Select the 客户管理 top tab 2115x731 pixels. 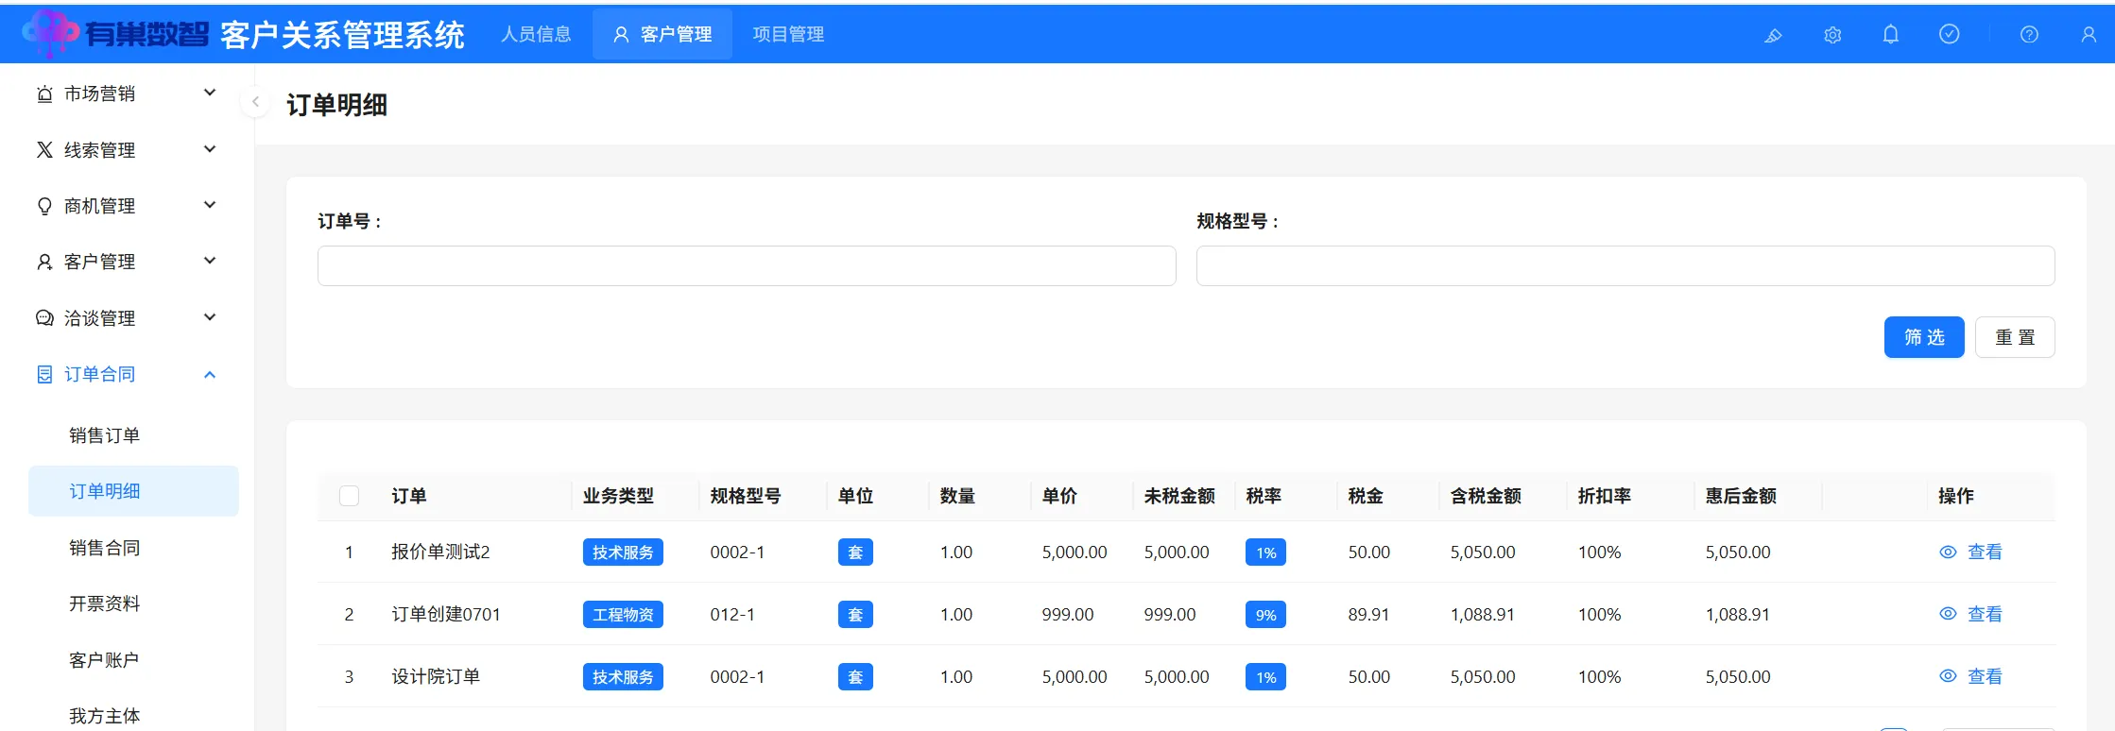click(x=662, y=34)
